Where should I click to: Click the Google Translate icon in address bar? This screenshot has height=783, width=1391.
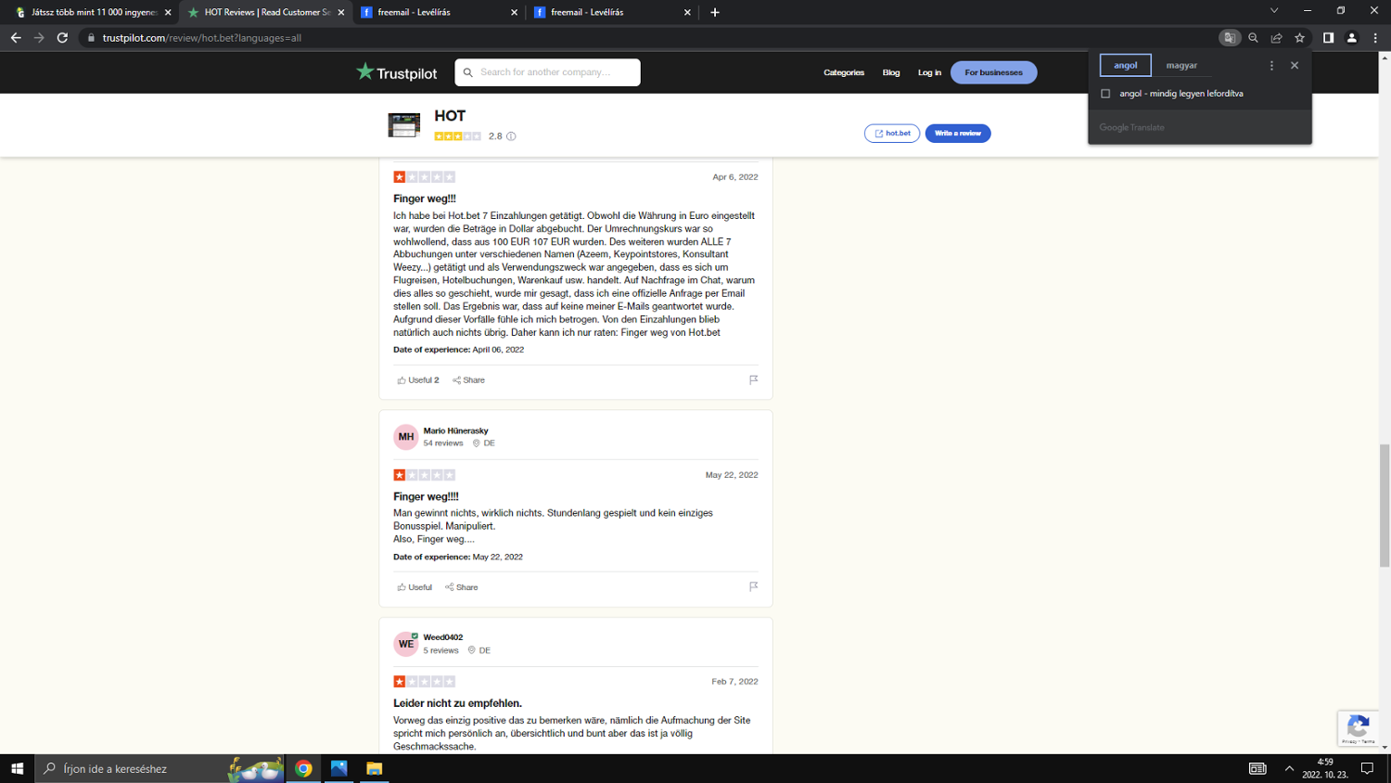click(1230, 38)
